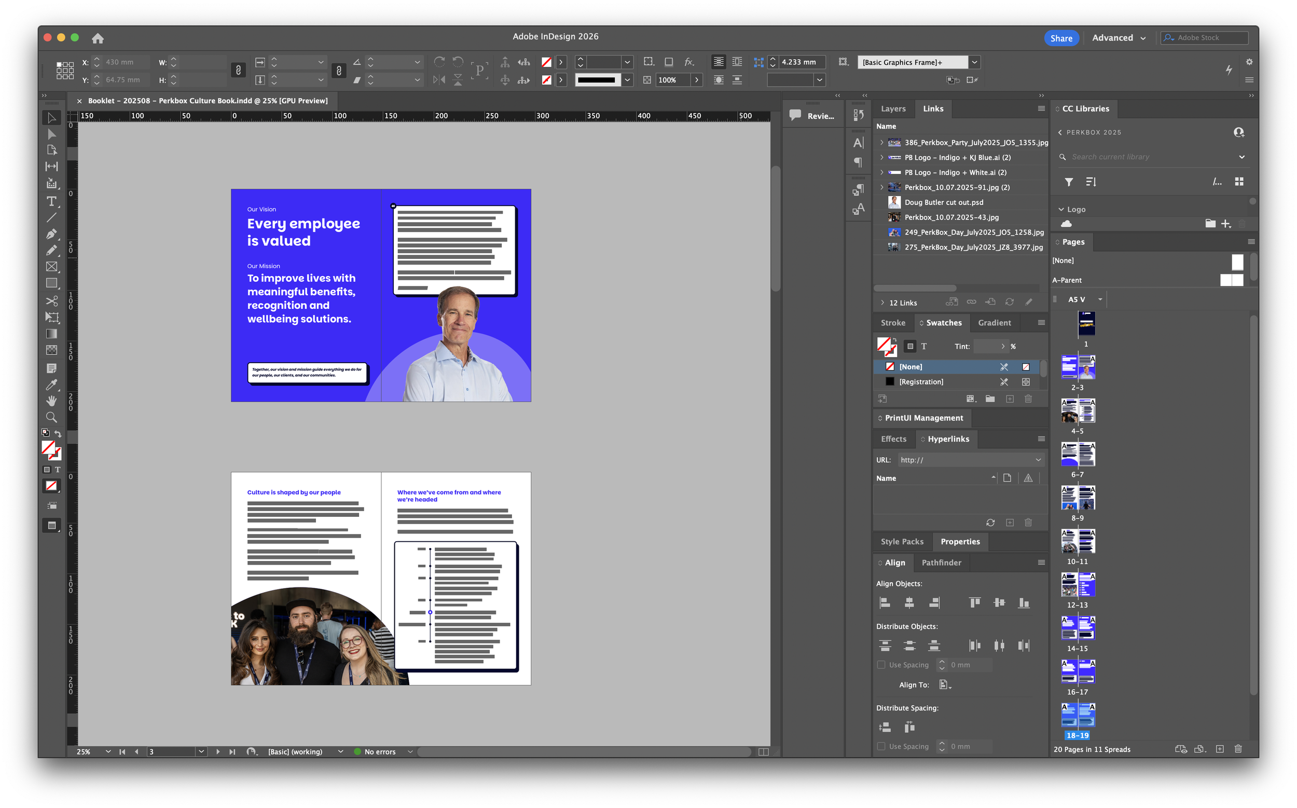Enable Use Spacing under Distribute Spacing
Image resolution: width=1297 pixels, height=808 pixels.
pos(881,747)
